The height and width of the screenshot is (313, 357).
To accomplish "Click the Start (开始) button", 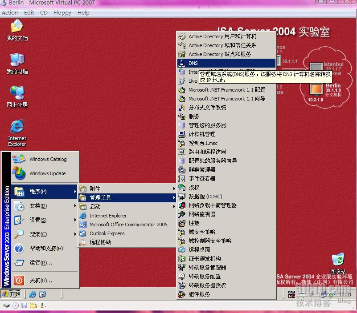I will 11,294.
